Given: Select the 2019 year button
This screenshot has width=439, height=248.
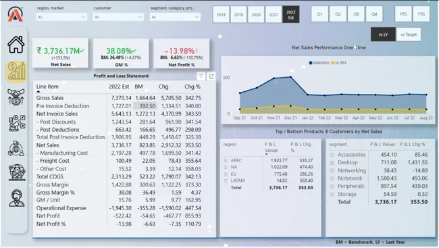Looking at the screenshot, I should pos(238,14).
